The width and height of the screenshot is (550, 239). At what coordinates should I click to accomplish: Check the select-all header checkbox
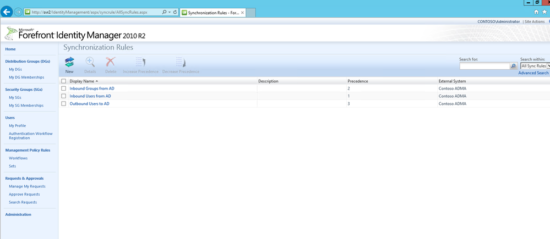[63, 81]
